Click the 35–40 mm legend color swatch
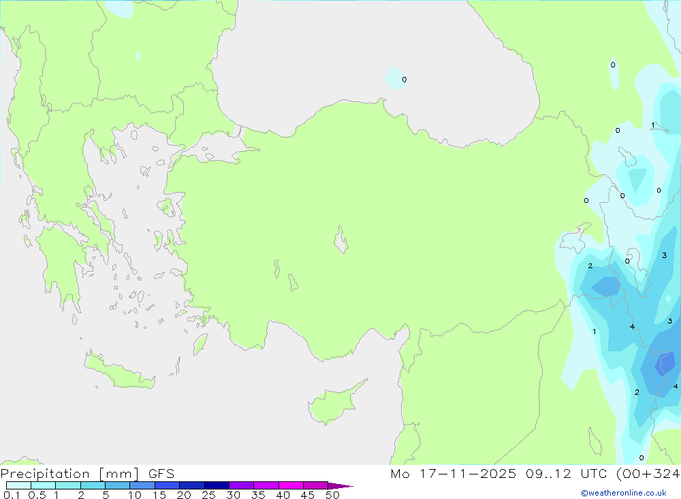The height and width of the screenshot is (499, 681). 266,485
